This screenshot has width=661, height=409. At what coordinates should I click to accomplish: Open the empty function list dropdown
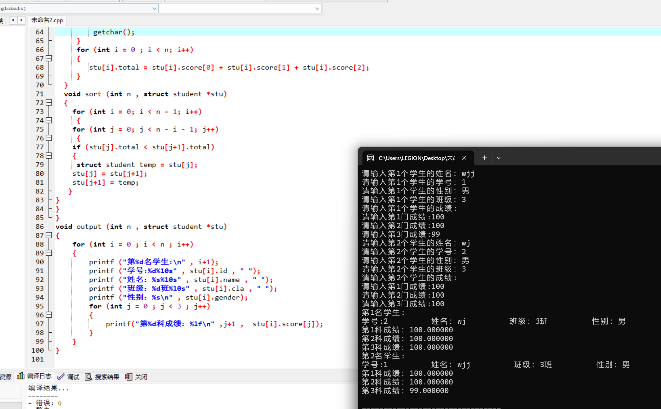[x=317, y=8]
